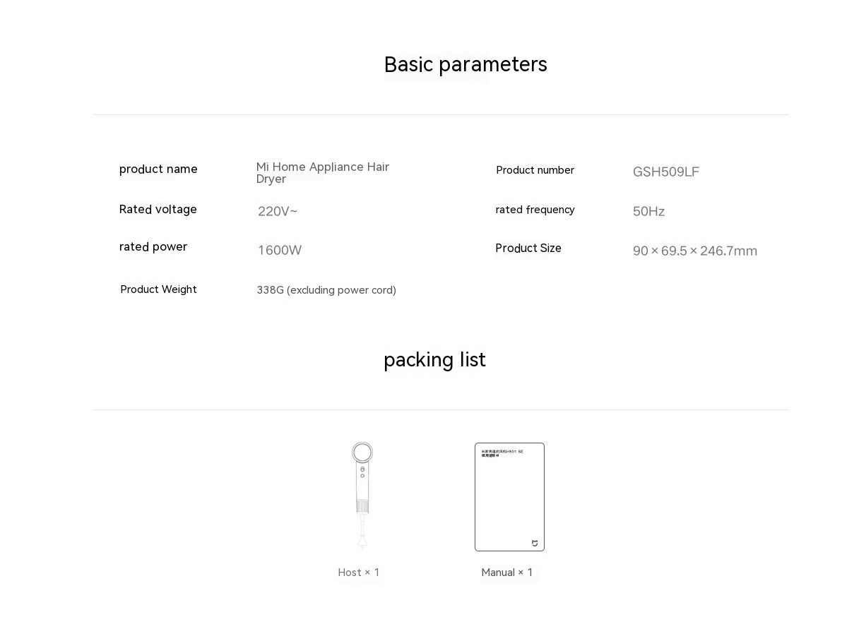
Task: Select the "Host × 1" caption
Action: tap(359, 573)
